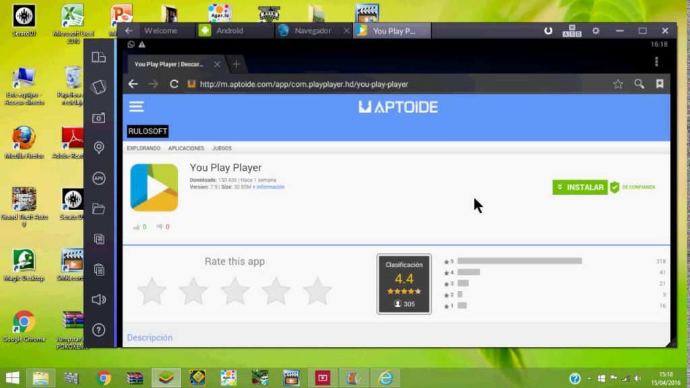The width and height of the screenshot is (690, 388).
Task: Bookmark the page with the star icon
Action: [x=618, y=84]
